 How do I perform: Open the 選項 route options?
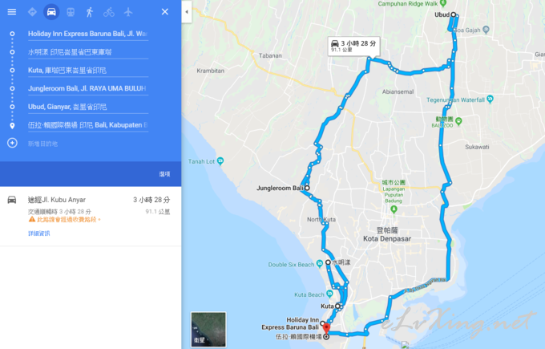click(164, 174)
